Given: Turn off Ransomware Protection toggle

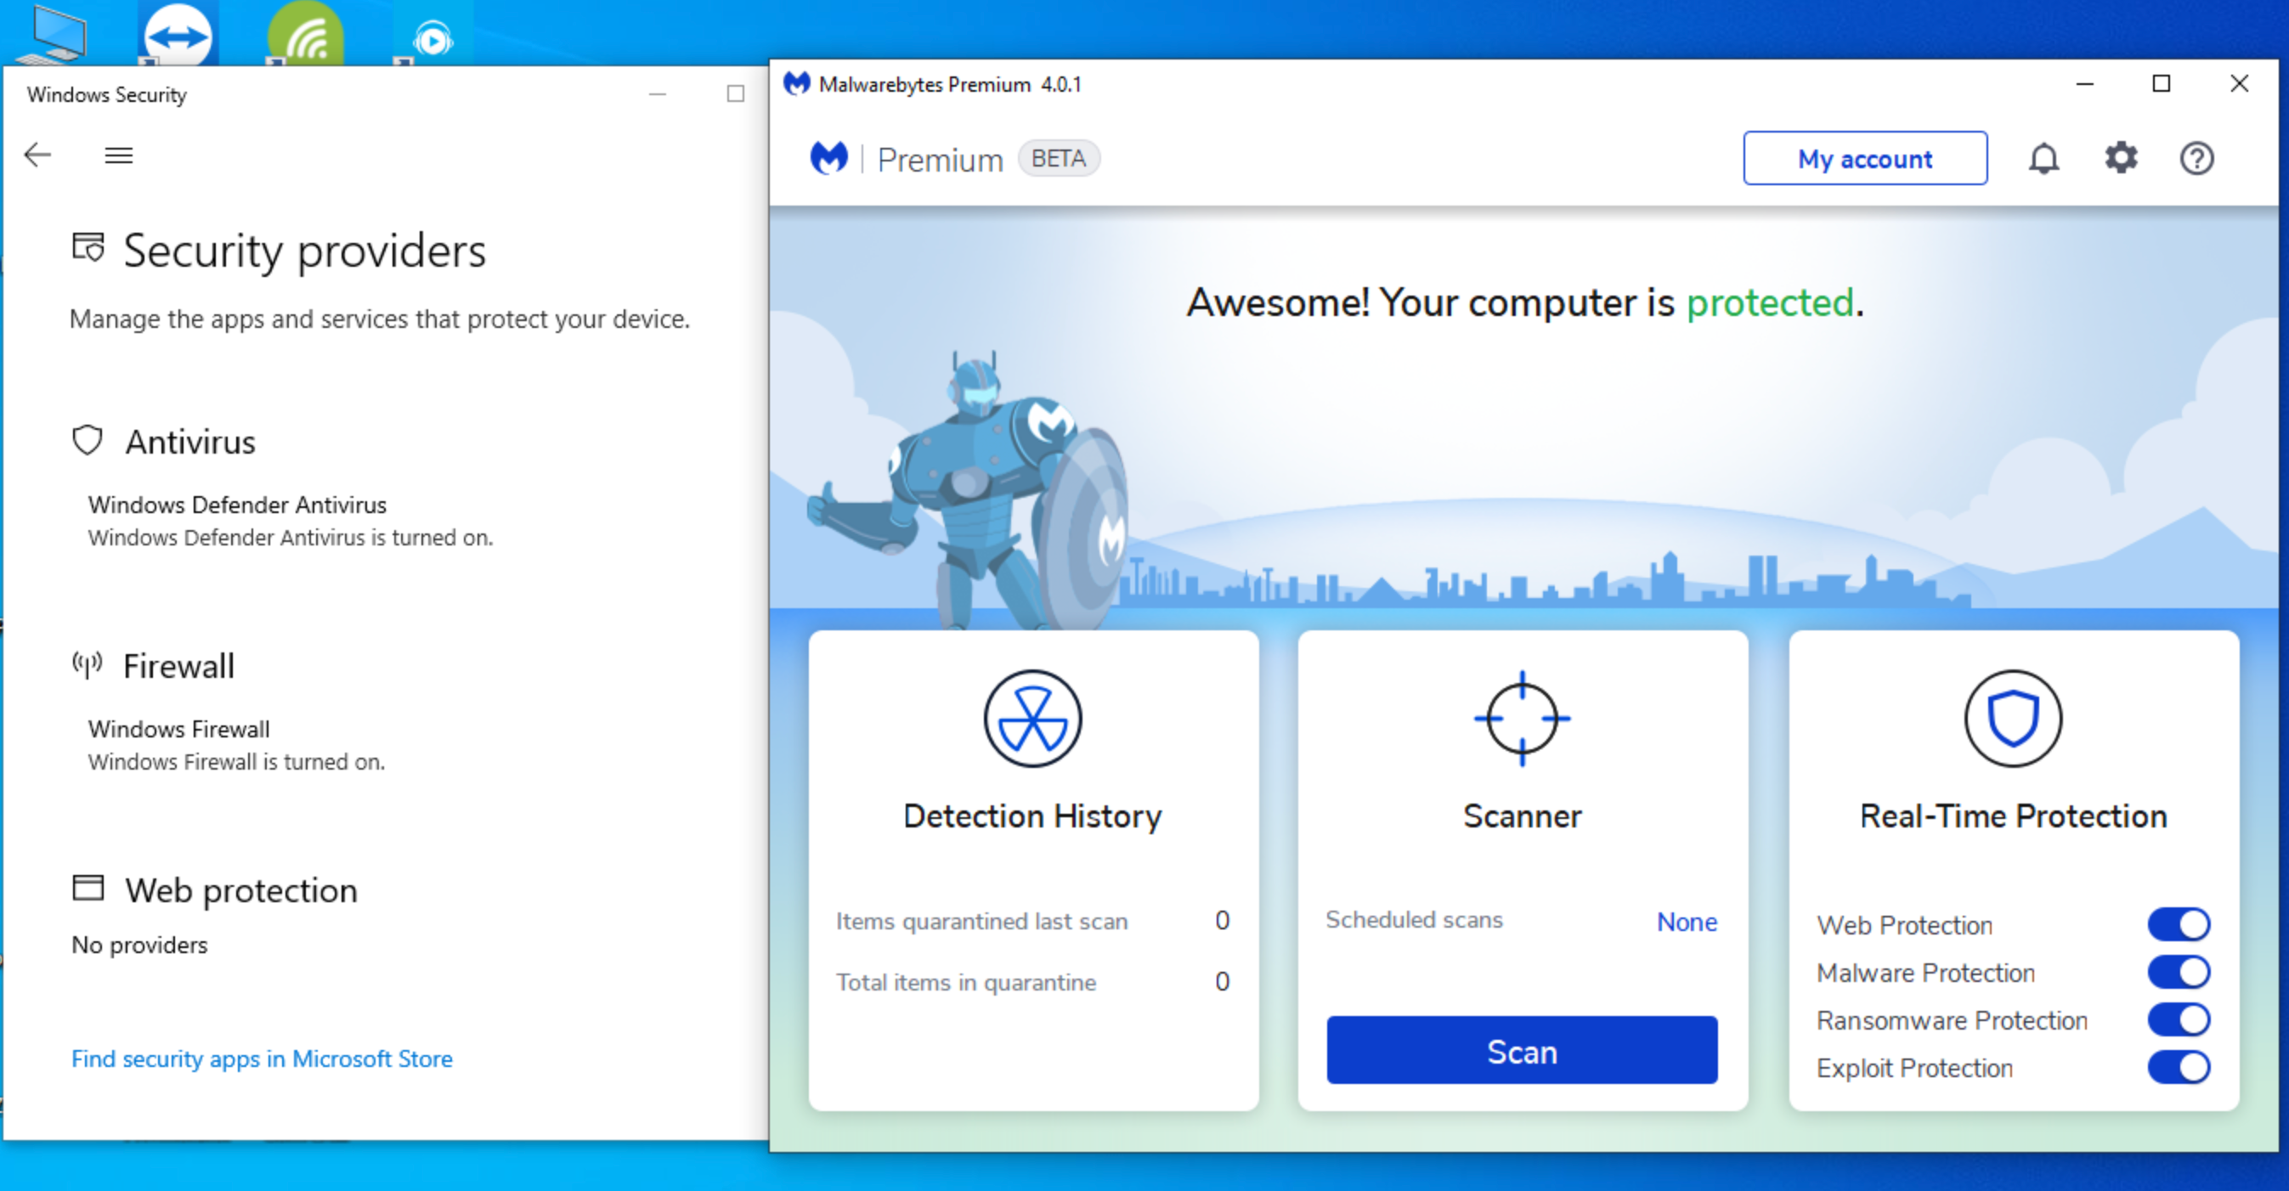Looking at the screenshot, I should [2179, 1019].
